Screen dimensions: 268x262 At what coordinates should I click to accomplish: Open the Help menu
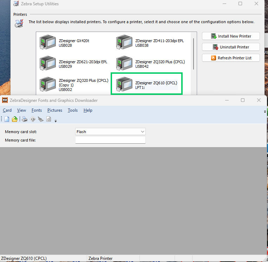(x=88, y=110)
